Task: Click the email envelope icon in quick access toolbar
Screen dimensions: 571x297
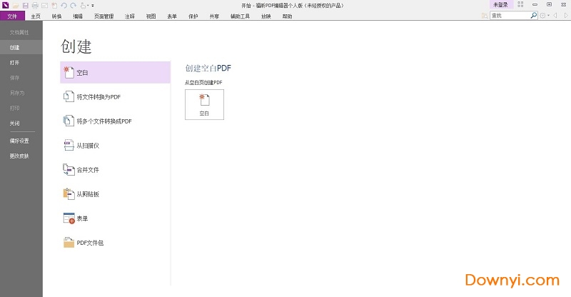Action: [x=44, y=6]
